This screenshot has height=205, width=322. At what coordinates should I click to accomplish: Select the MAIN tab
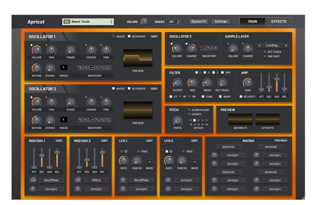pos(253,21)
